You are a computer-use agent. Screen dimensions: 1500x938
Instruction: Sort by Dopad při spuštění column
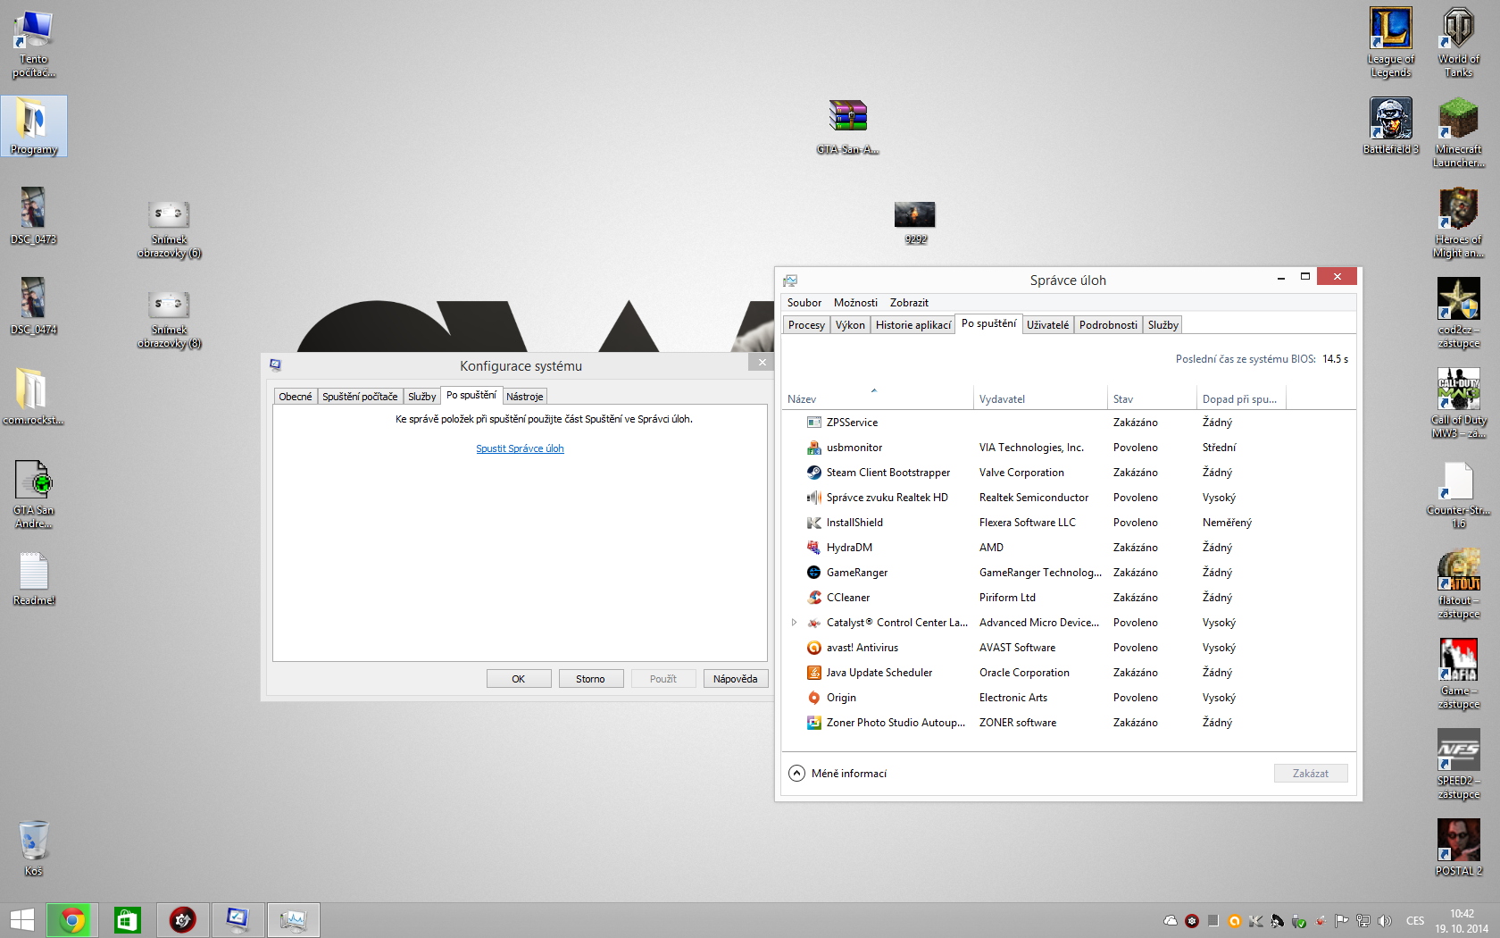[1241, 399]
